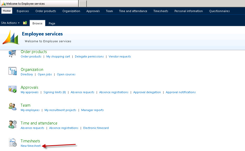Click the Signing limits (0) link
Image resolution: width=245 pixels, height=151 pixels.
(55, 92)
